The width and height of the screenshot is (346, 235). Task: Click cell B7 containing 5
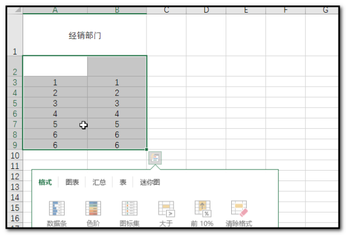[117, 124]
